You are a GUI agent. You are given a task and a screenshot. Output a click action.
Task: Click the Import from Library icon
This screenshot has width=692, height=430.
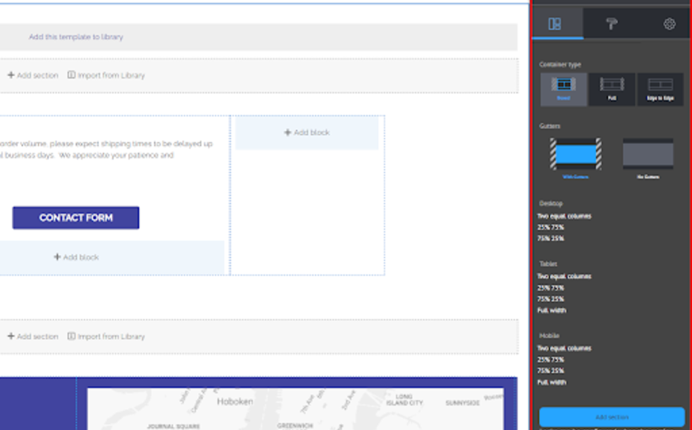coord(72,75)
